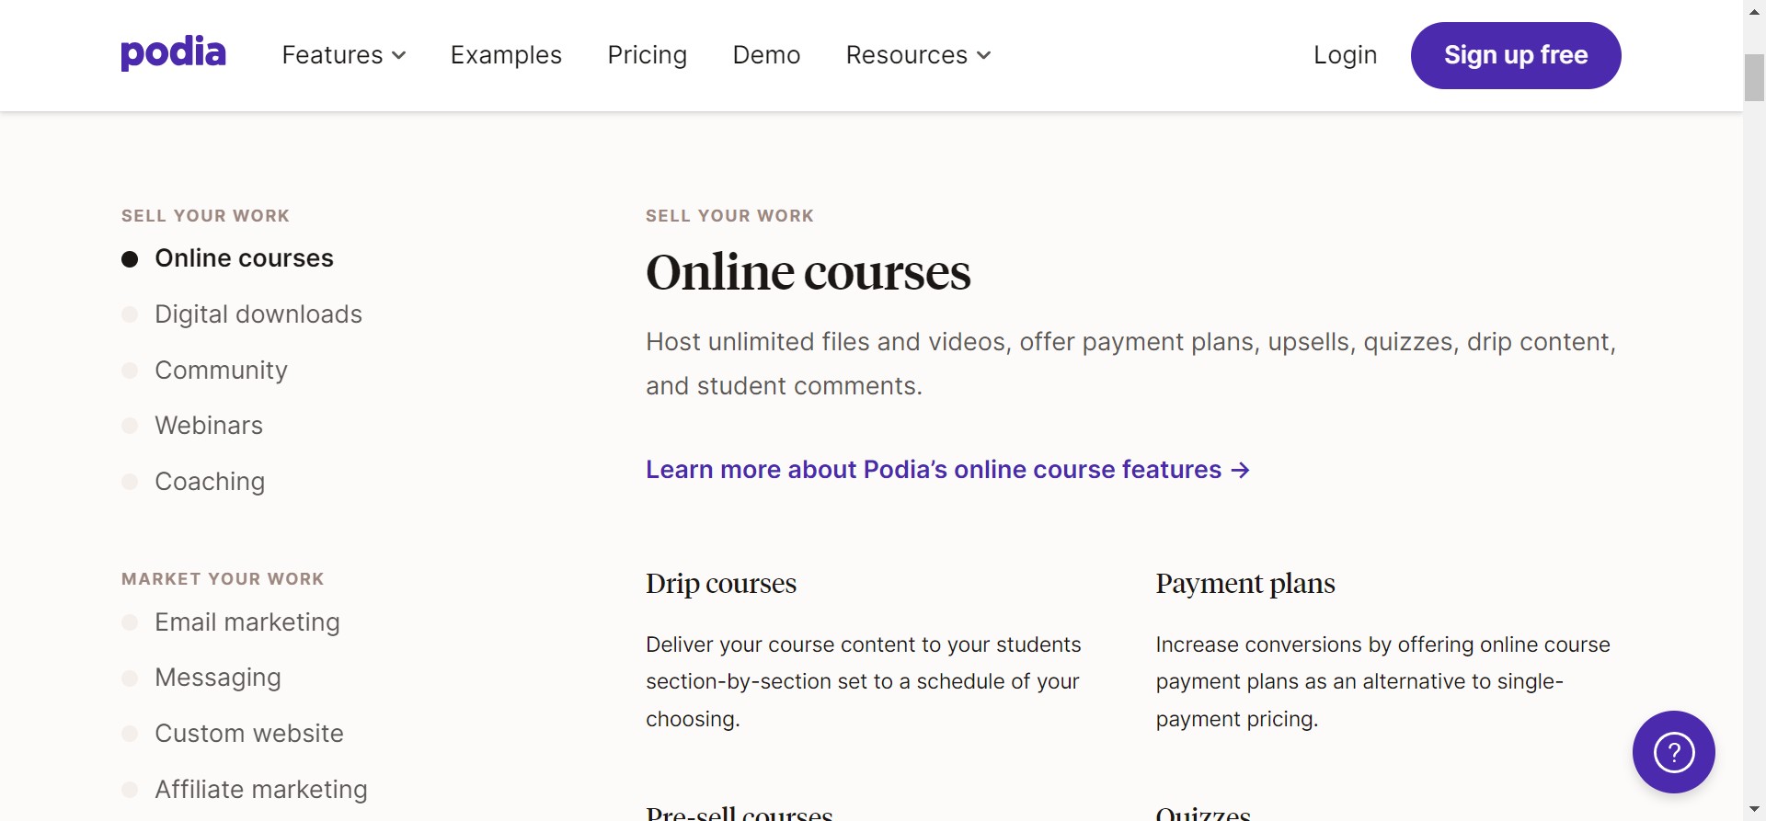The width and height of the screenshot is (1766, 821).
Task: Click the Podia logo
Action: [173, 53]
